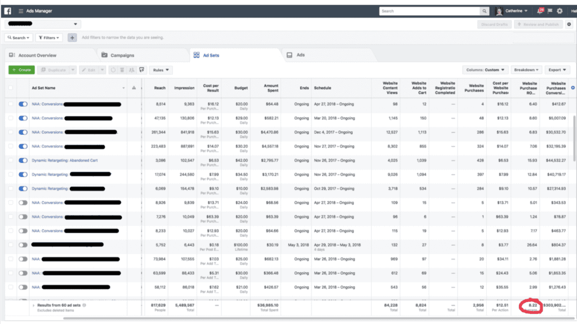Image resolution: width=577 pixels, height=324 pixels.
Task: Expand the Breakdown dropdown
Action: tap(526, 70)
